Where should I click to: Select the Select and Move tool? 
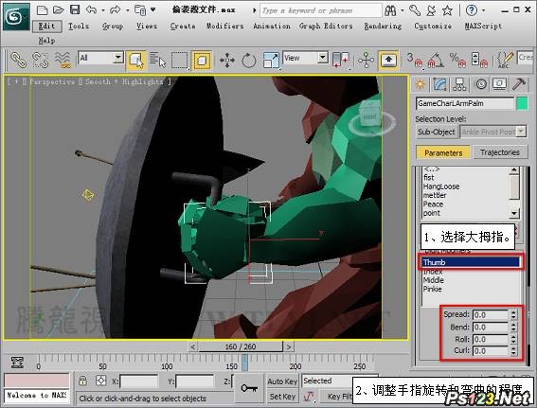[x=227, y=61]
